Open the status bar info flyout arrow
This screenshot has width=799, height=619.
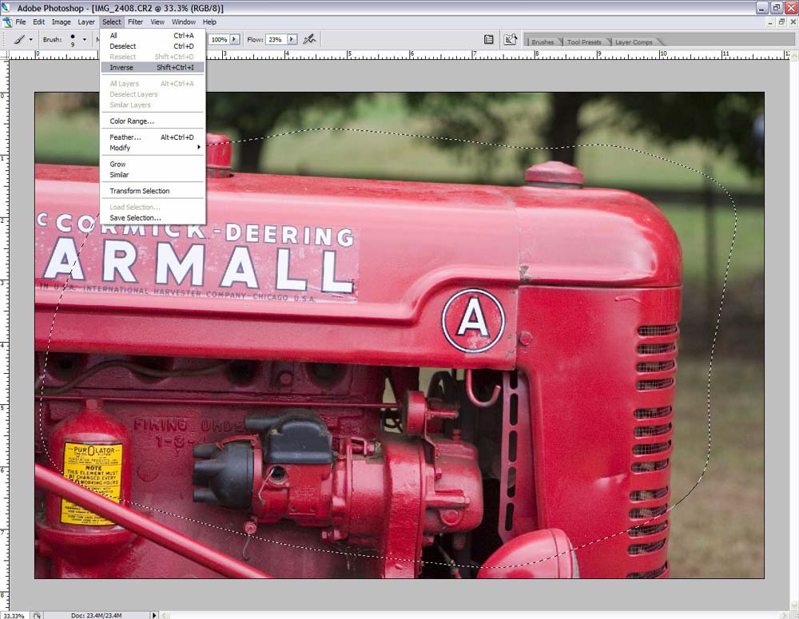155,615
